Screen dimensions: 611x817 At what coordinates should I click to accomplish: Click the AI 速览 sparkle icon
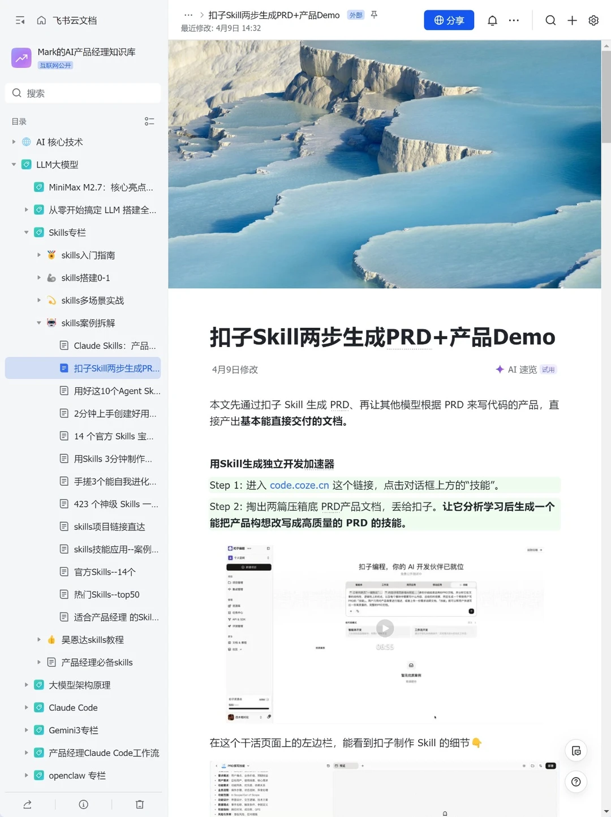tap(500, 370)
